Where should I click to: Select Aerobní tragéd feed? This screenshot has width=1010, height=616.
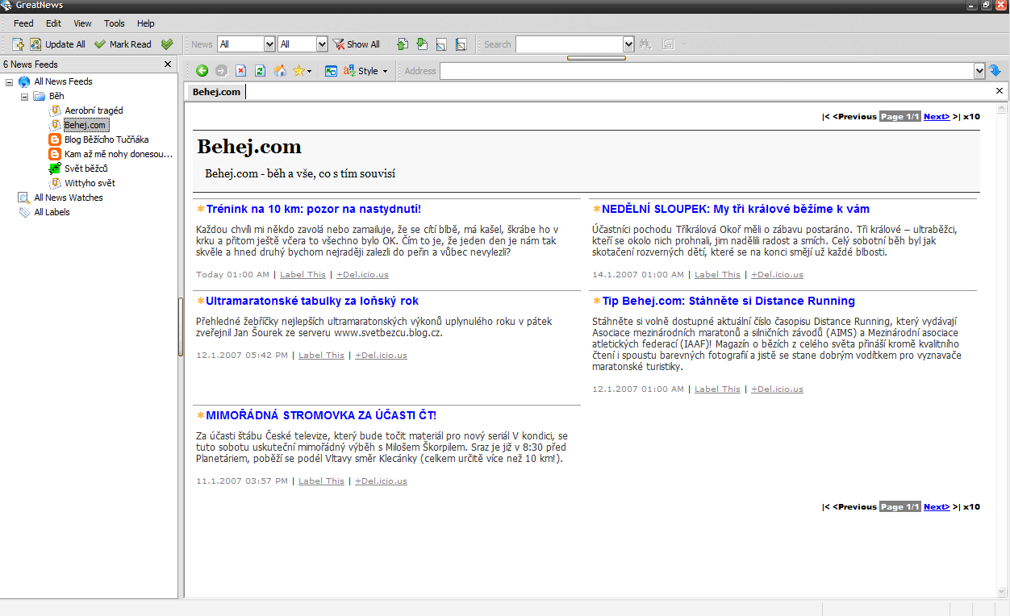point(94,110)
